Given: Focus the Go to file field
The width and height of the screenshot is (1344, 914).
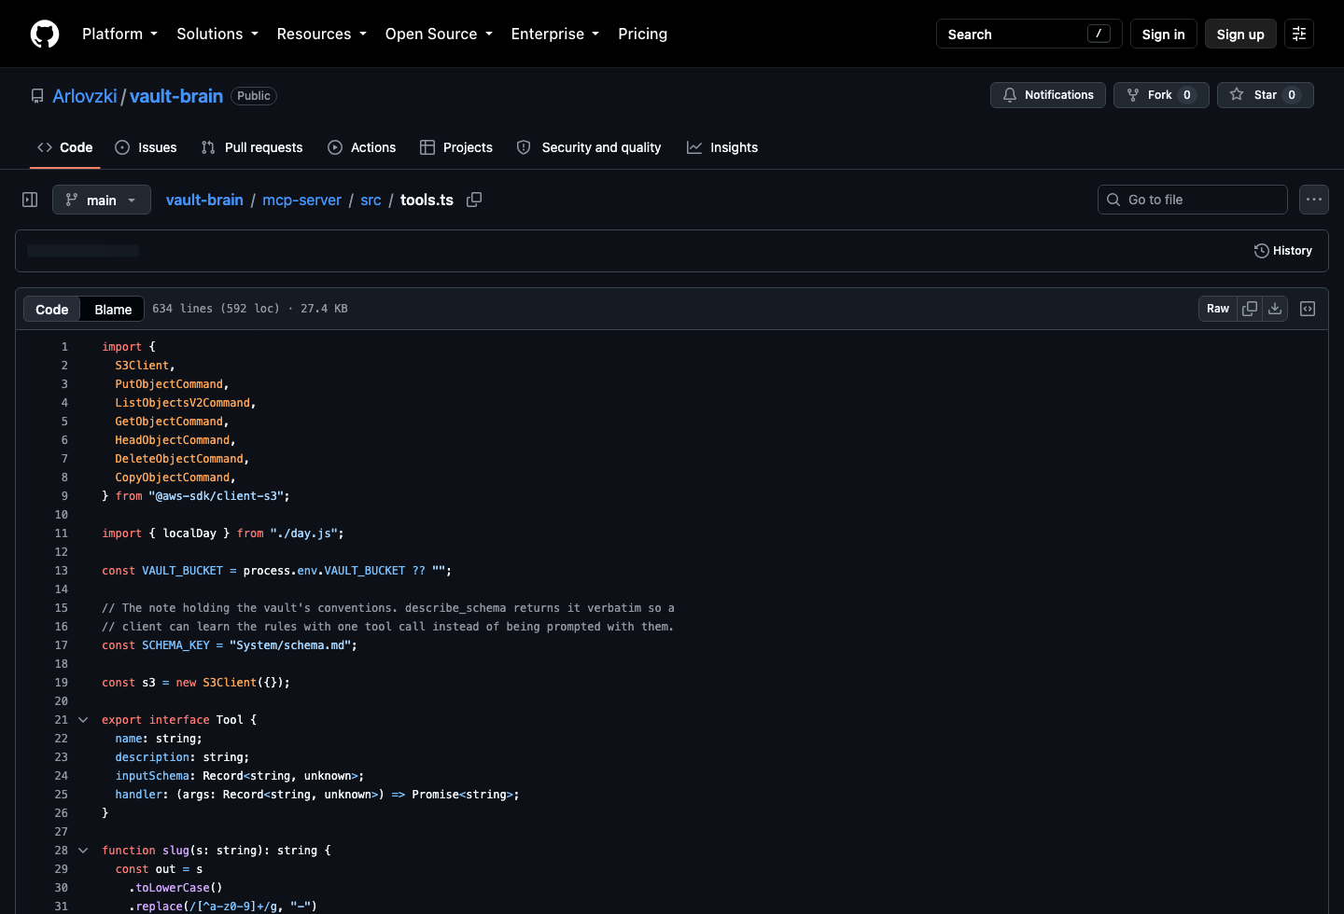Looking at the screenshot, I should [x=1193, y=200].
